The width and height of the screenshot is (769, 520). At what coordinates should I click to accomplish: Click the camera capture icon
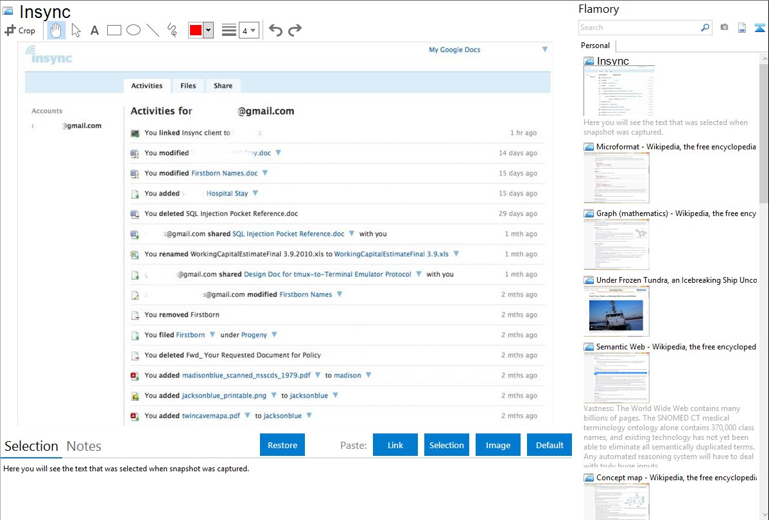coord(724,28)
